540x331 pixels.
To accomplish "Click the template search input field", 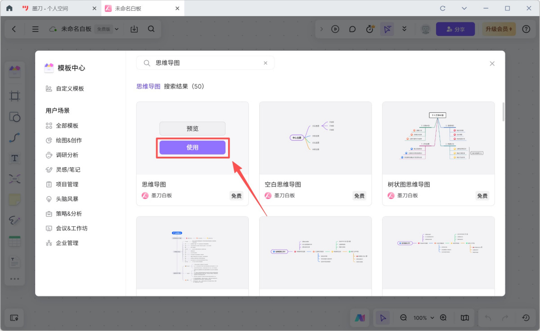I will coord(207,63).
